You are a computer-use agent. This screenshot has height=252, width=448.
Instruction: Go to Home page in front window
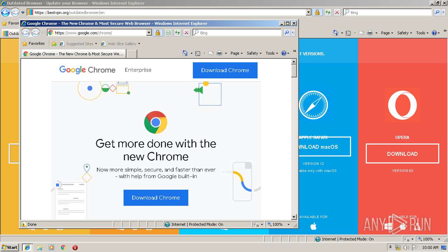pos(185,53)
